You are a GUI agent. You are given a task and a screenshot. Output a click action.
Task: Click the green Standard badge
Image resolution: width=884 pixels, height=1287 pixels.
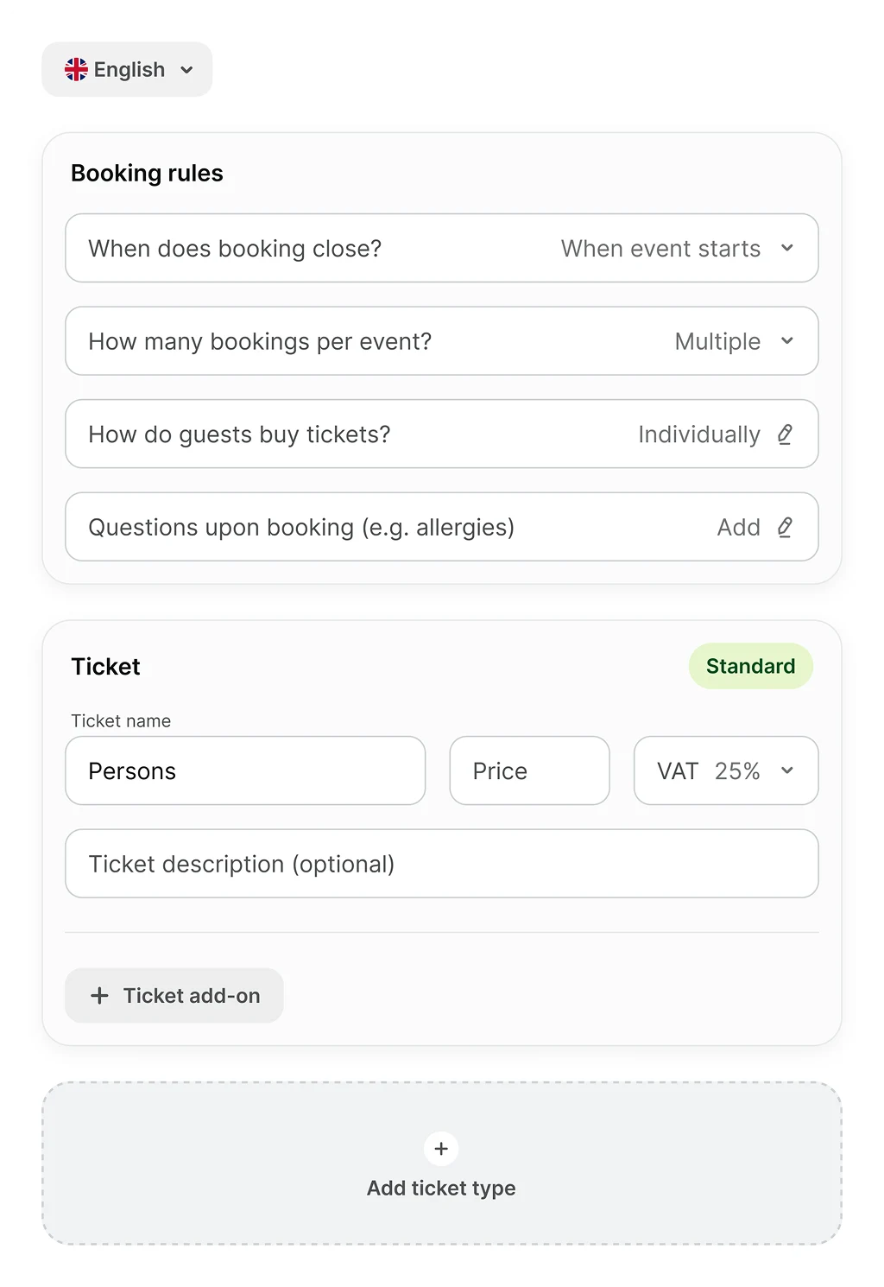tap(750, 666)
